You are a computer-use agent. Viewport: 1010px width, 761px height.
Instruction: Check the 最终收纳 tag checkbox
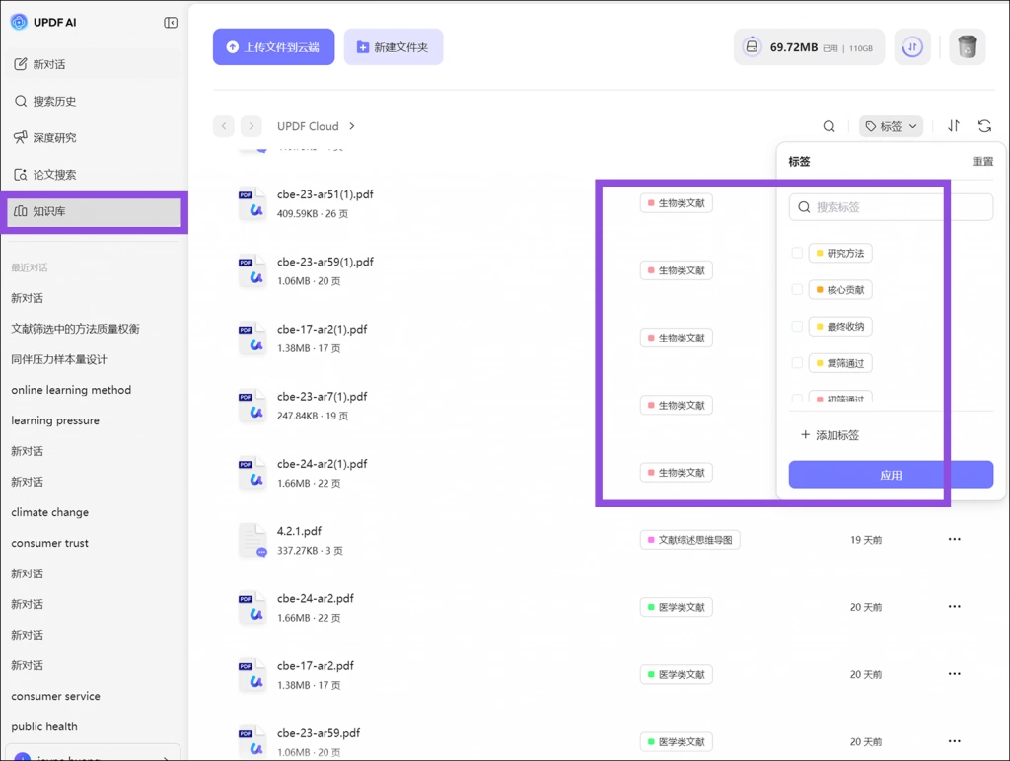point(797,326)
